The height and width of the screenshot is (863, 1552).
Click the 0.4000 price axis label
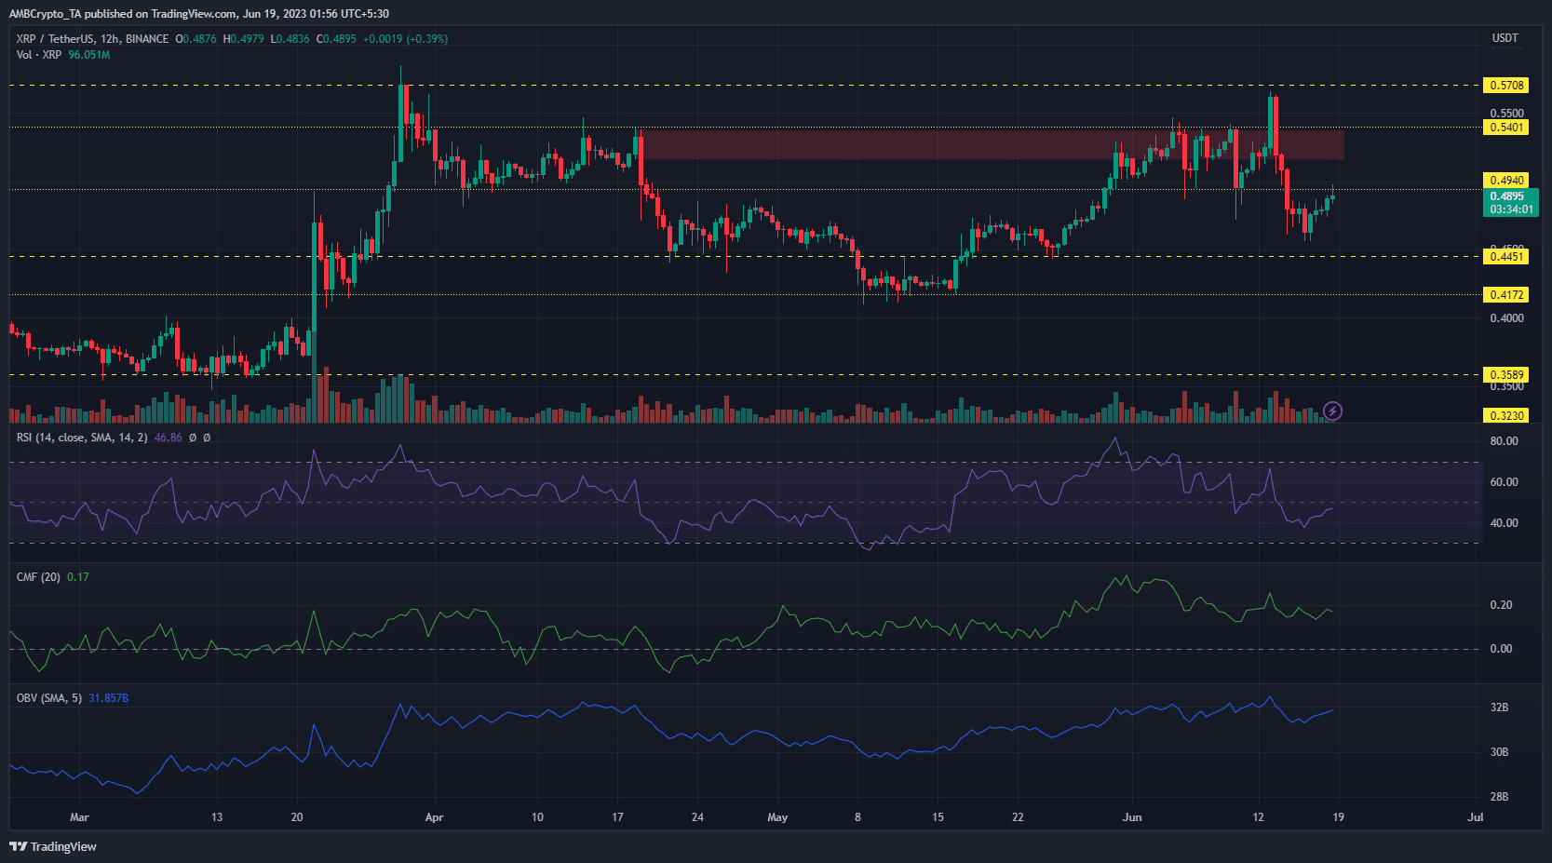click(1506, 318)
